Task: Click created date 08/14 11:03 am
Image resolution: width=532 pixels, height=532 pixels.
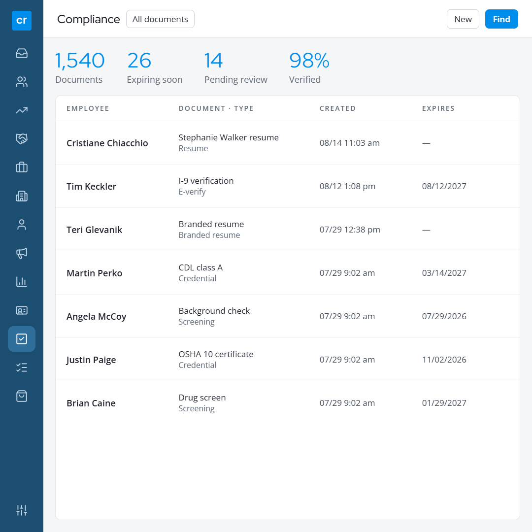Action: point(349,143)
